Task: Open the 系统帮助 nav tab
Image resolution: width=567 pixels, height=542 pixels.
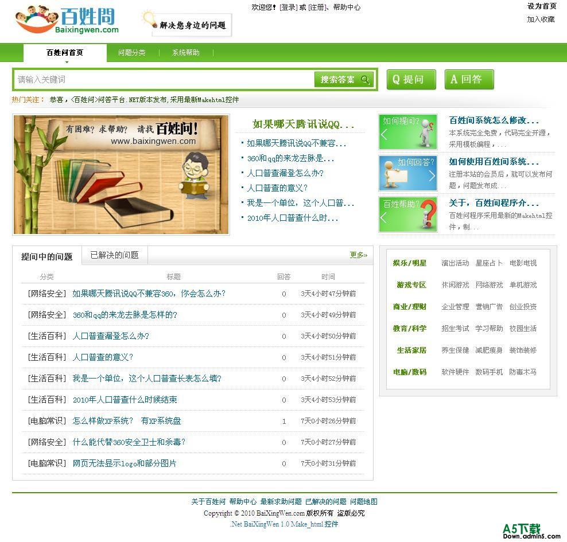Action: tap(186, 53)
